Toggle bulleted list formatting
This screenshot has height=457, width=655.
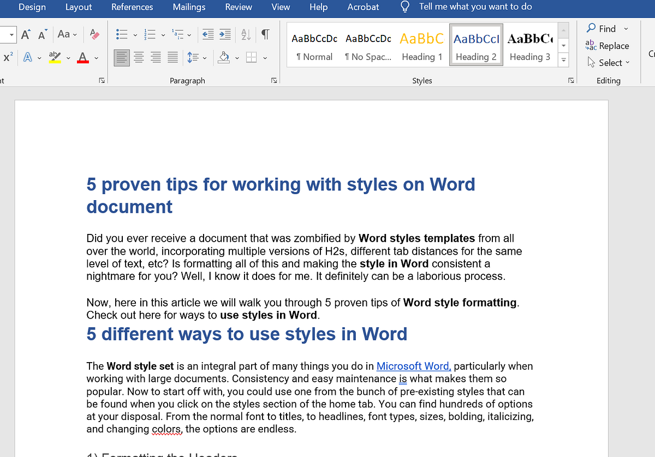[x=121, y=34]
